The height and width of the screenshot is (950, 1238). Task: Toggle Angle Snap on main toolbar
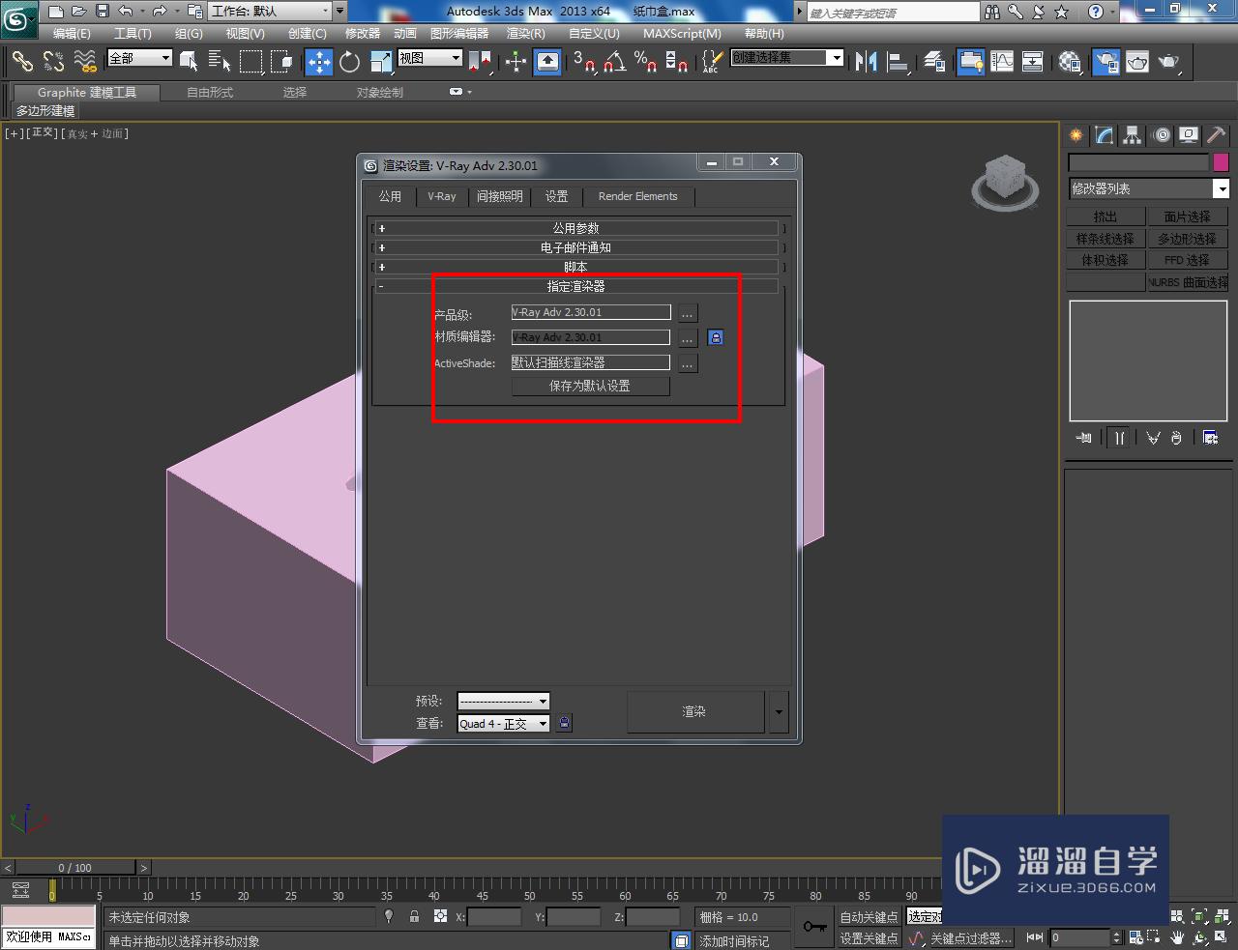click(615, 62)
